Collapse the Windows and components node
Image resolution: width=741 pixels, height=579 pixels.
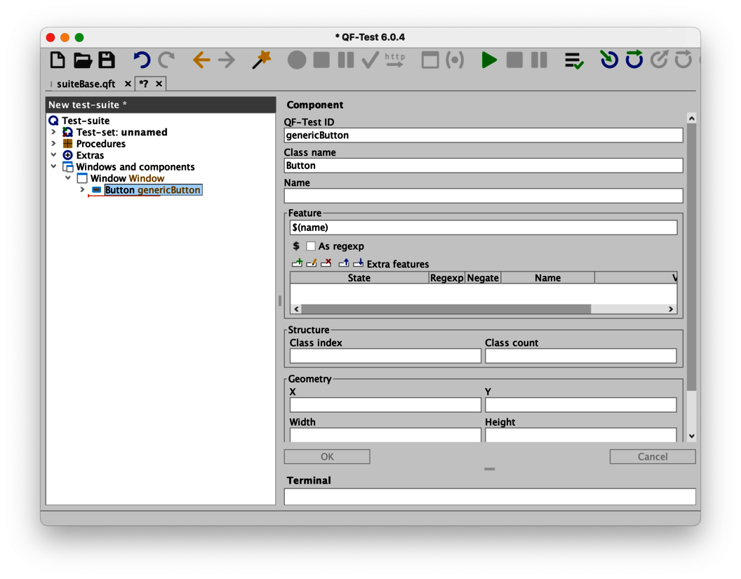54,167
